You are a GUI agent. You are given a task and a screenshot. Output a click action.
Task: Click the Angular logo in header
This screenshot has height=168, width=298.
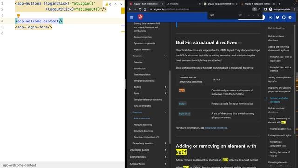tap(141, 17)
